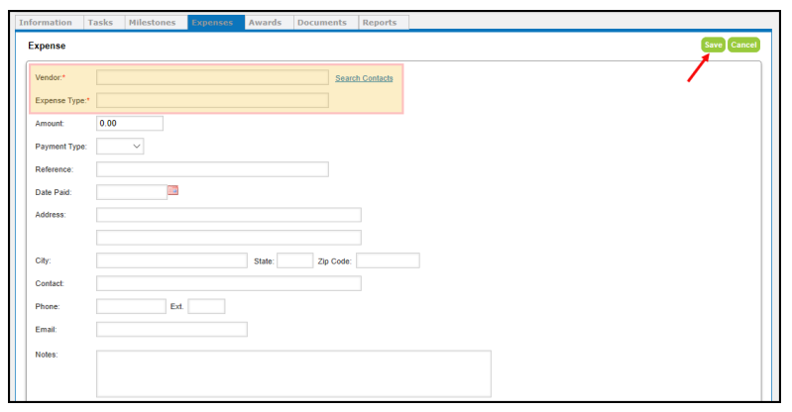Focus the Phone number field
Screen dimensions: 792x412
[131, 306]
